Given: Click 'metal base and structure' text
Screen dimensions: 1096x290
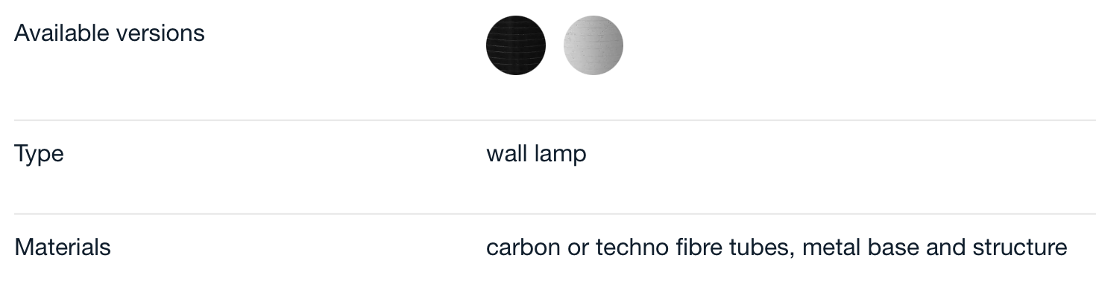Looking at the screenshot, I should [935, 247].
